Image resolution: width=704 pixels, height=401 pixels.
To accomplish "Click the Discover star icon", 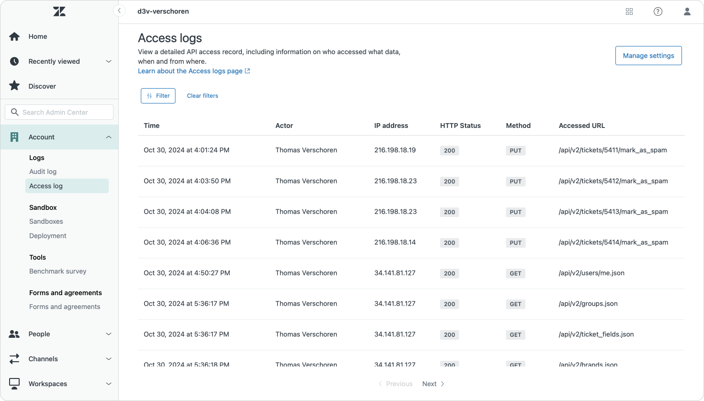I will pos(14,86).
